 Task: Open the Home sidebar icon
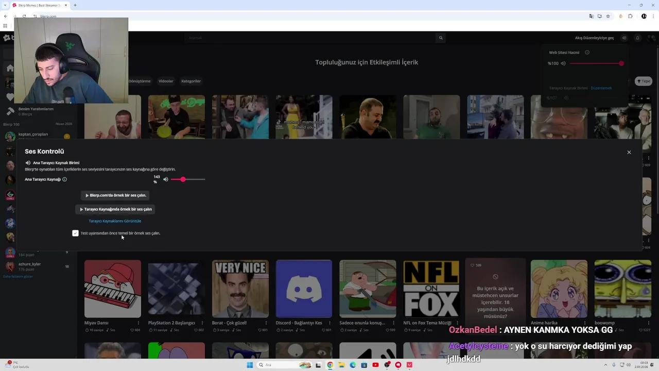coord(10,68)
